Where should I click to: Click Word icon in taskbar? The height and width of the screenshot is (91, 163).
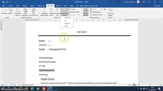50,89
